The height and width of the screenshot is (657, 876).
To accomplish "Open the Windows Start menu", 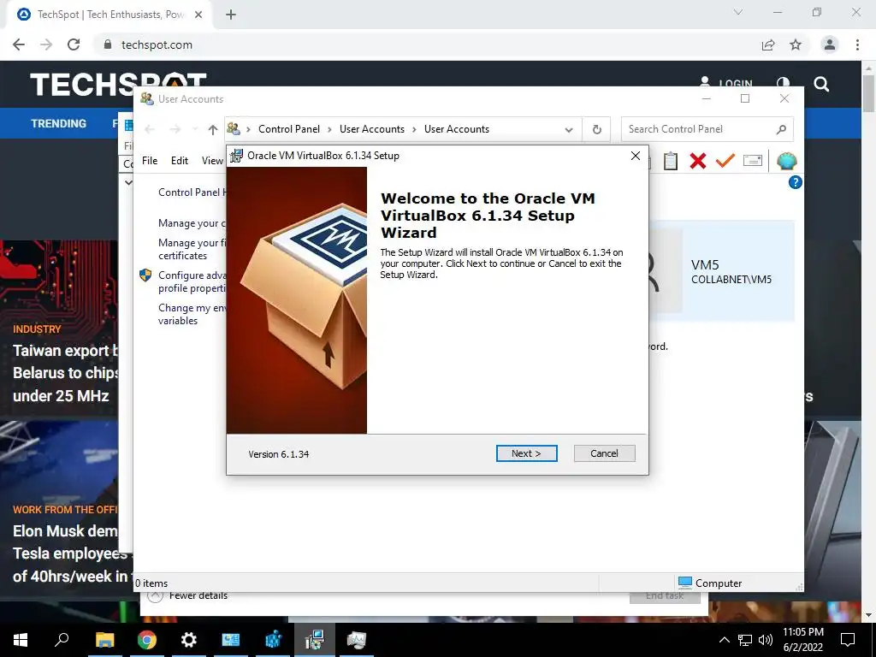I will pyautogui.click(x=21, y=640).
